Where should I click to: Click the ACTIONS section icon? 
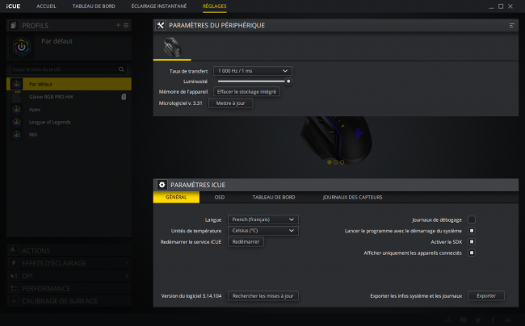tap(13, 250)
